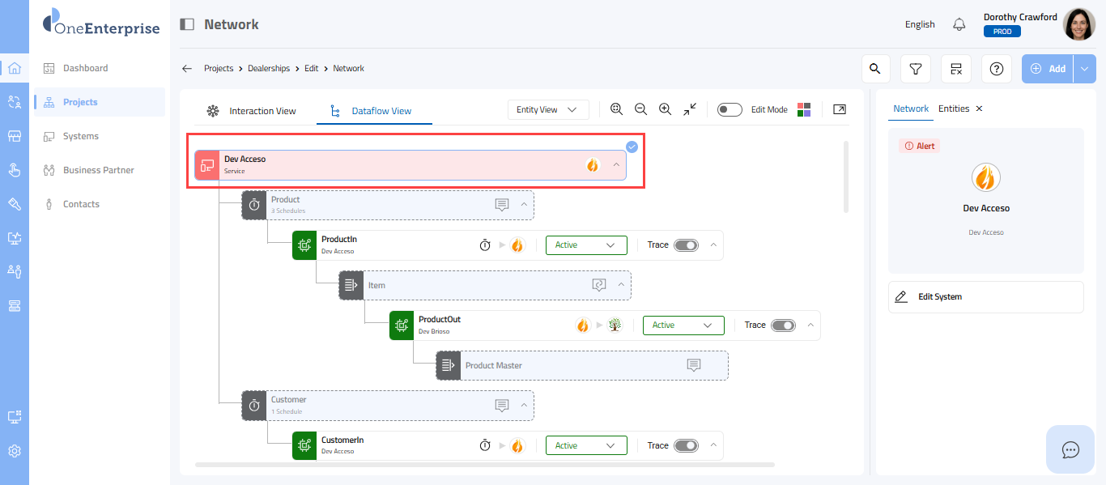Screen dimensions: 1106x485
Task: Open fullscreen with the expand window icon
Action: (x=840, y=109)
